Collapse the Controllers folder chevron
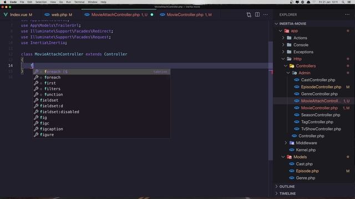Image resolution: width=355 pixels, height=199 pixels. tap(286, 66)
